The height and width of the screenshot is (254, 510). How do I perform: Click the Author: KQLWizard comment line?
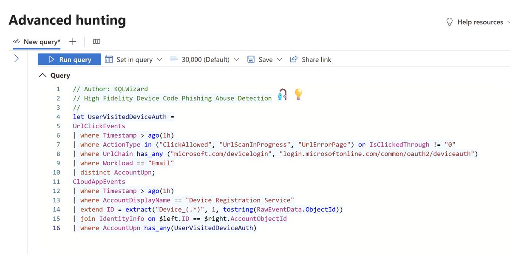point(110,89)
